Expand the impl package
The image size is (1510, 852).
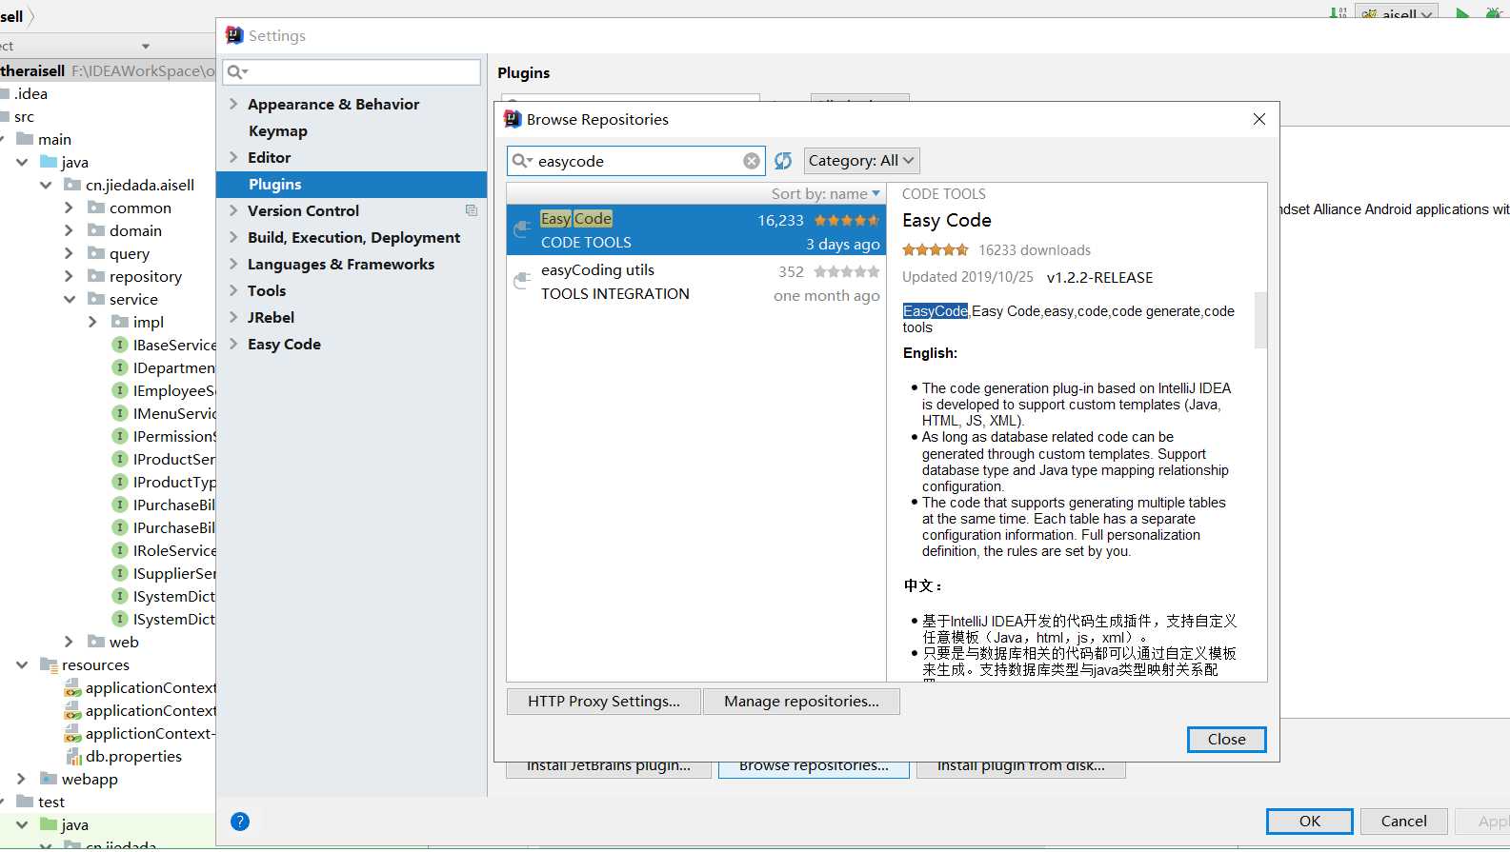(x=92, y=322)
